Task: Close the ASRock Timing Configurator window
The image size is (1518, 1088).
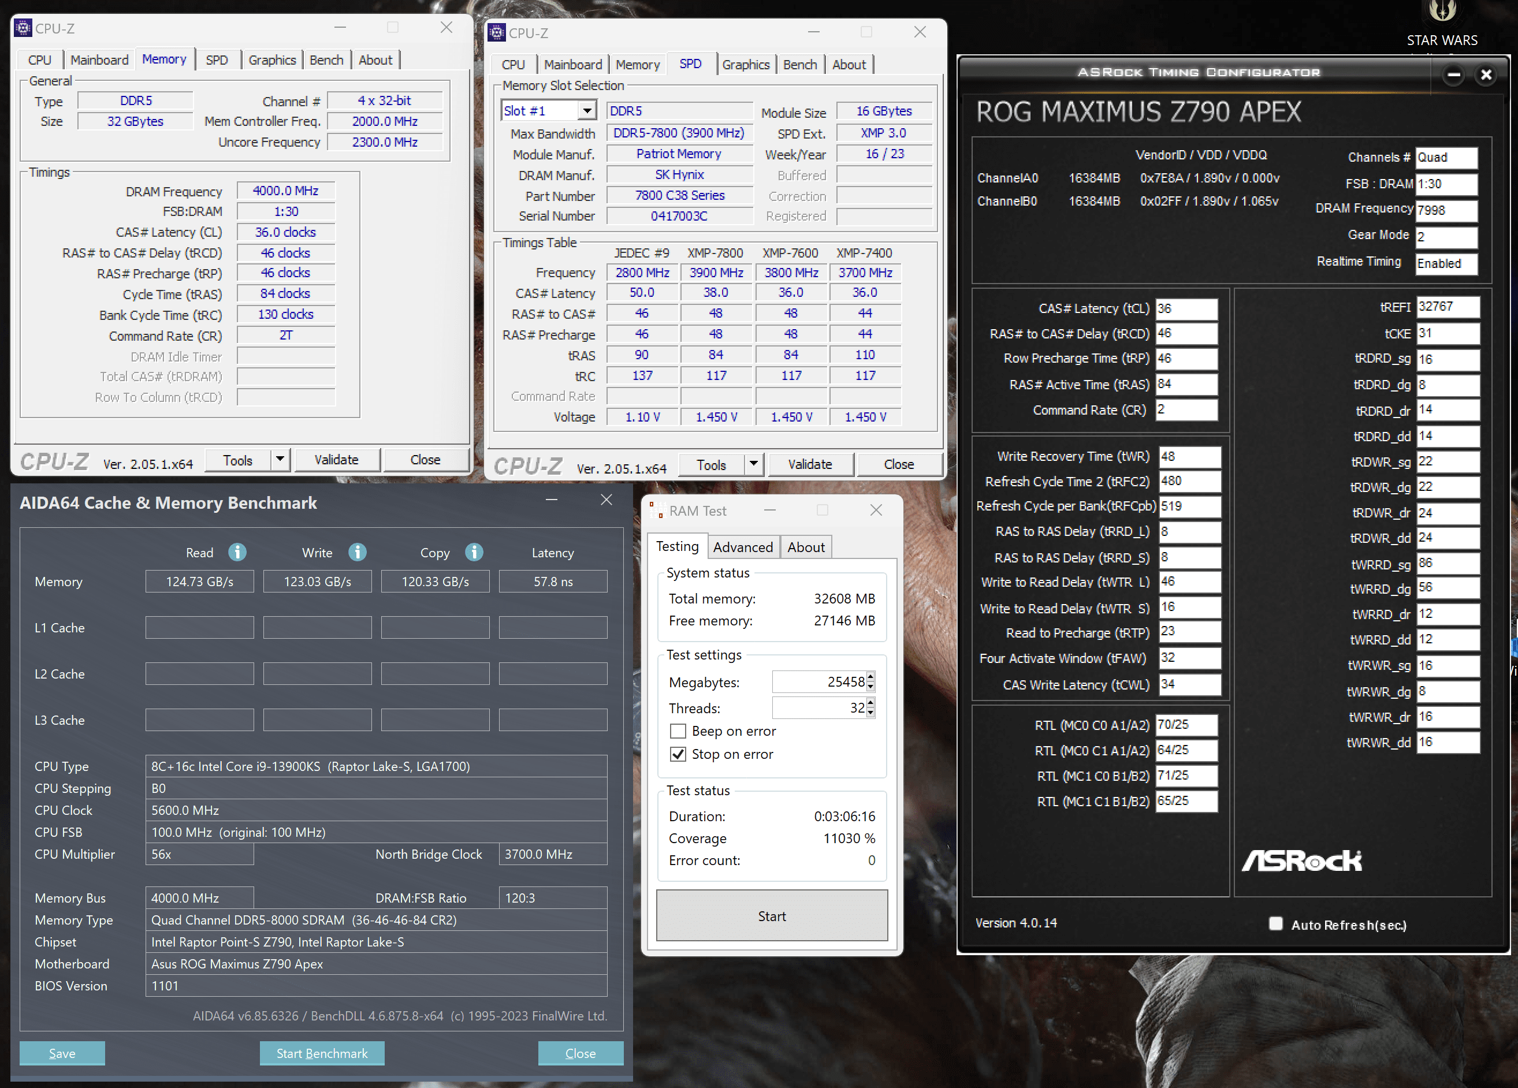Action: tap(1486, 75)
